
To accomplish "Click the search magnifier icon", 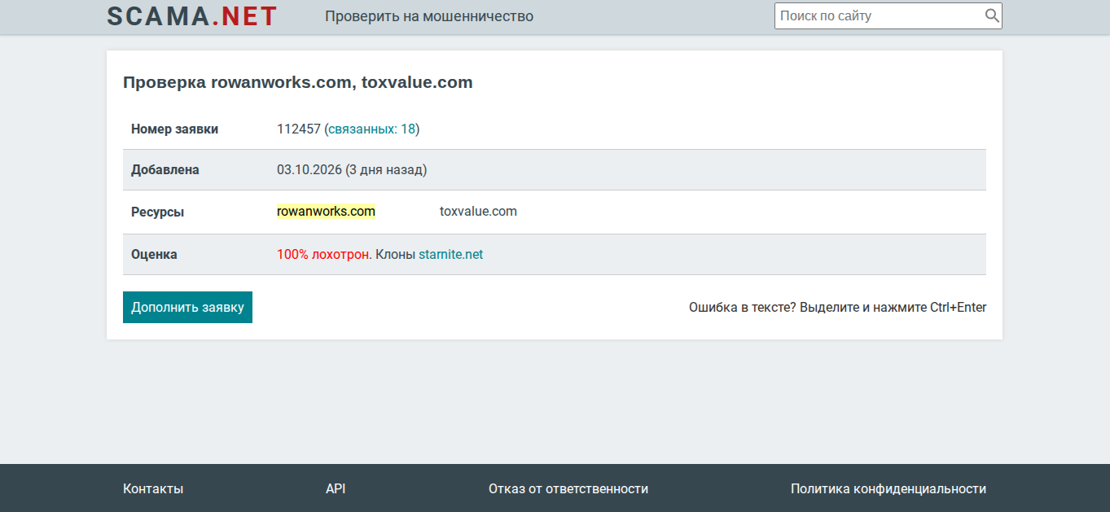I will point(991,15).
